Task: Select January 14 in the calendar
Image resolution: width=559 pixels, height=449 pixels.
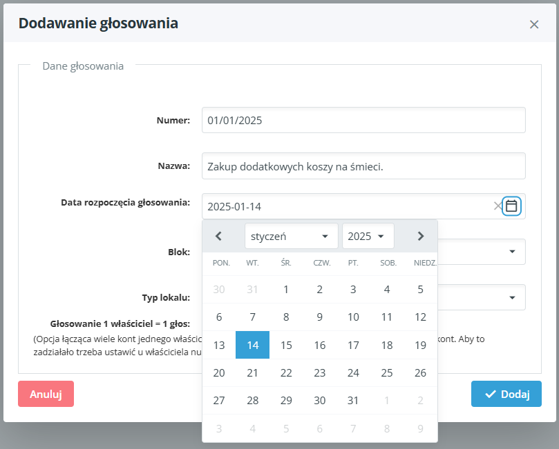Action: pyautogui.click(x=252, y=345)
